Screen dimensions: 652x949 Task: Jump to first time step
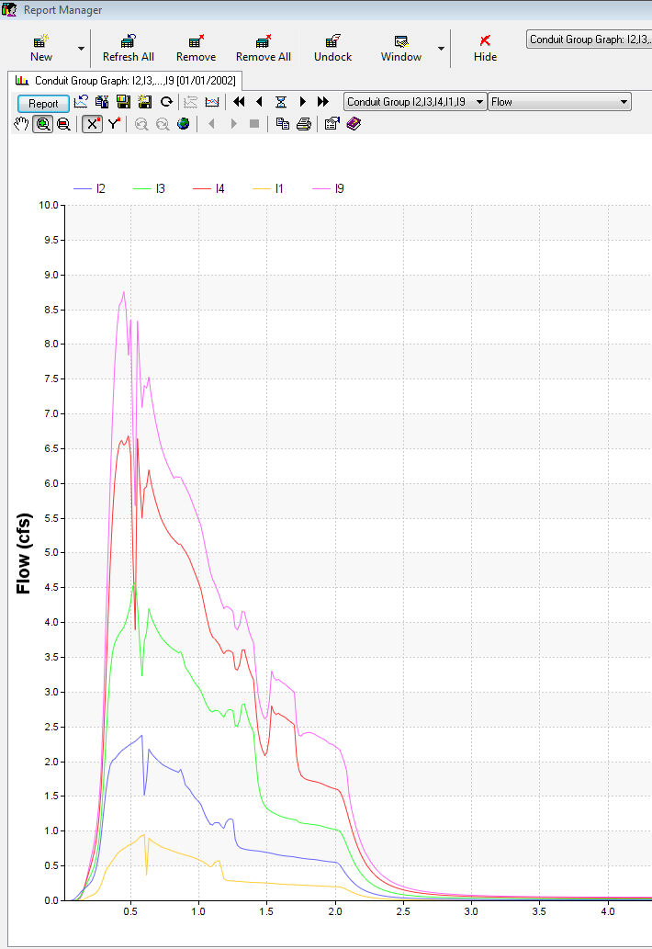tap(239, 102)
